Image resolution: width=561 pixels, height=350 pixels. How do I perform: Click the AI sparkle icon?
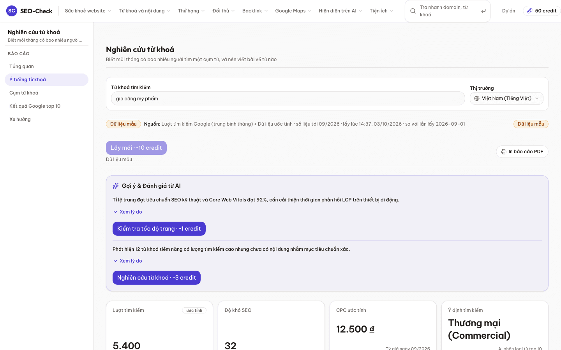(116, 186)
